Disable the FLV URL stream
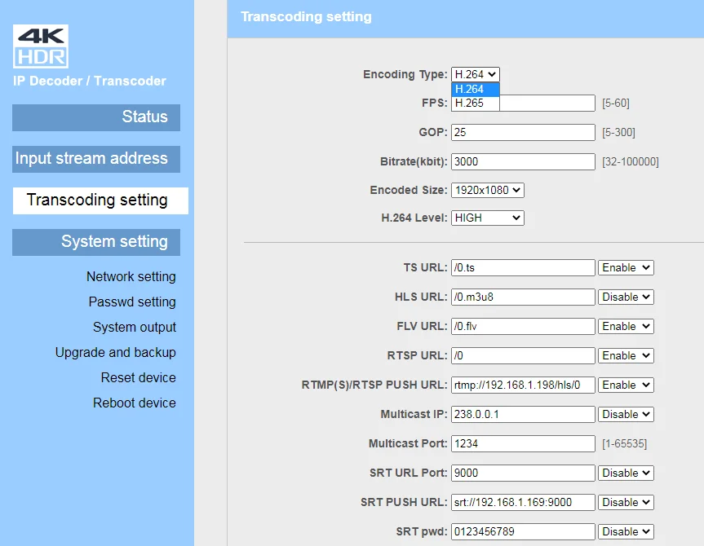This screenshot has height=546, width=704. [x=626, y=326]
